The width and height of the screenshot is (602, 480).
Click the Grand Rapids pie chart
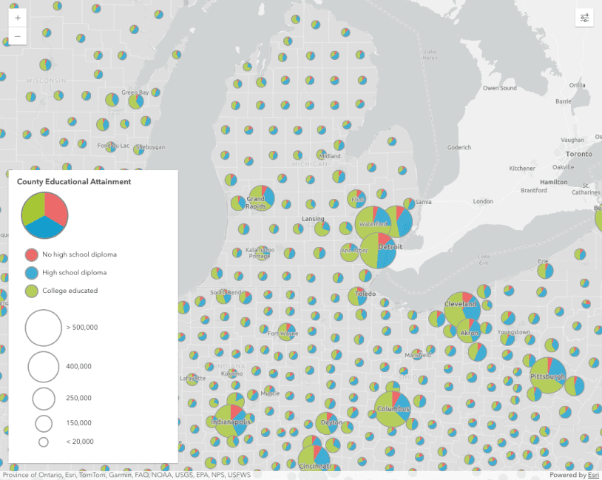pyautogui.click(x=261, y=198)
